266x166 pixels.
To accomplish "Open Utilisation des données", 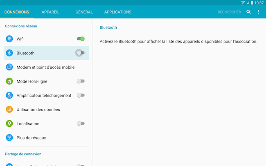I will pos(47,109).
